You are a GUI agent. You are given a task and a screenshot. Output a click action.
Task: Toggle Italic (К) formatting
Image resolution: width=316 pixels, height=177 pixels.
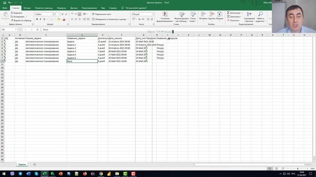click(40, 19)
